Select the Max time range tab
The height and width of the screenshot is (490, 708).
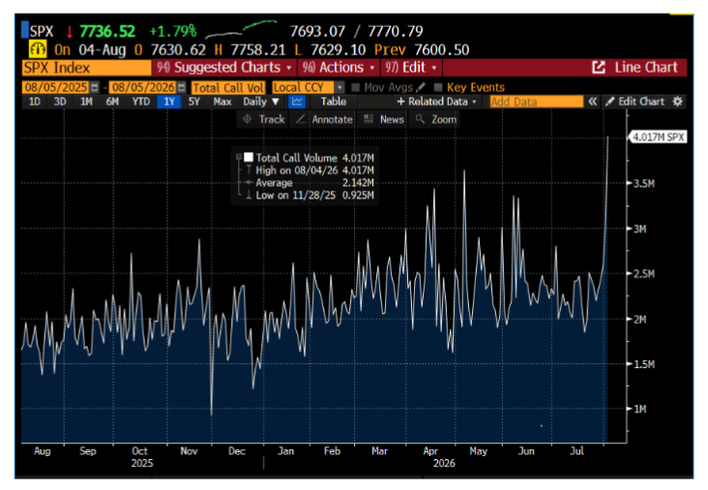click(x=222, y=102)
